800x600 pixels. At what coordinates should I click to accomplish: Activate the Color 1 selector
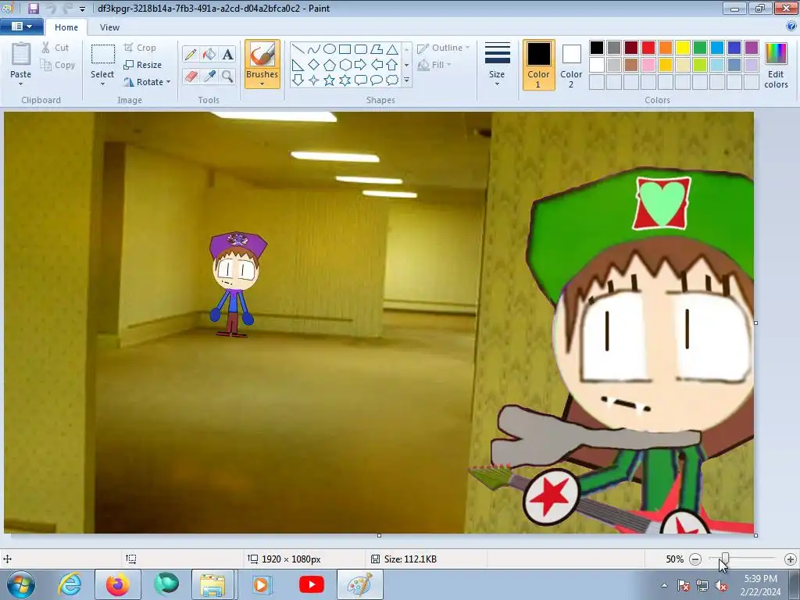point(538,65)
